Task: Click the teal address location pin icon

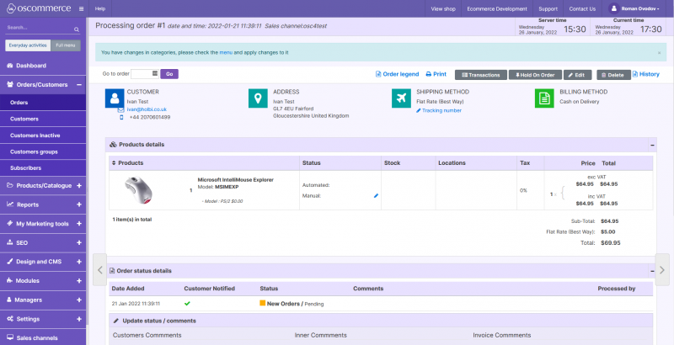Action: (x=258, y=98)
